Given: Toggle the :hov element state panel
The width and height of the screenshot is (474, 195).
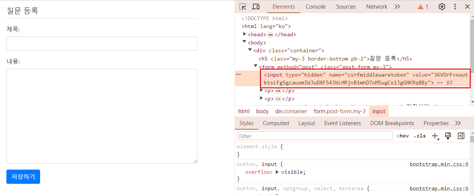Looking at the screenshot, I should [x=403, y=136].
